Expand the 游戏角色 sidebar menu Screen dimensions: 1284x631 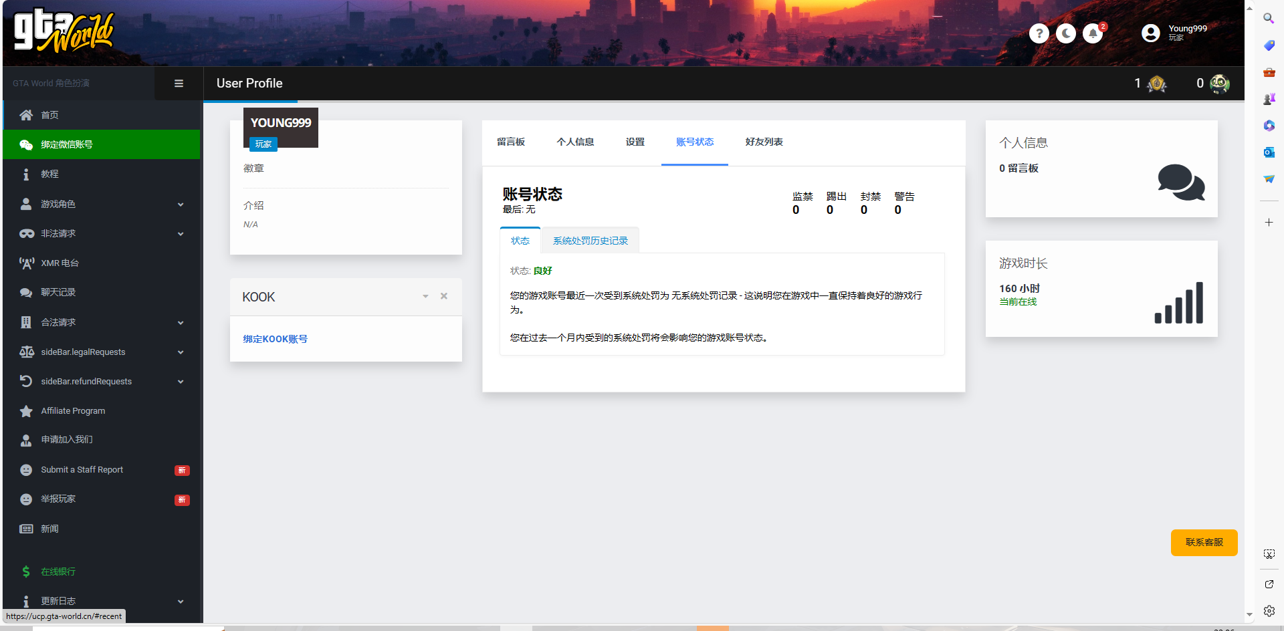point(102,204)
